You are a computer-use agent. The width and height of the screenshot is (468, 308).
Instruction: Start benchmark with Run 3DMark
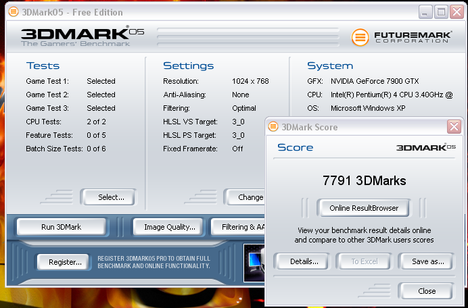(61, 227)
